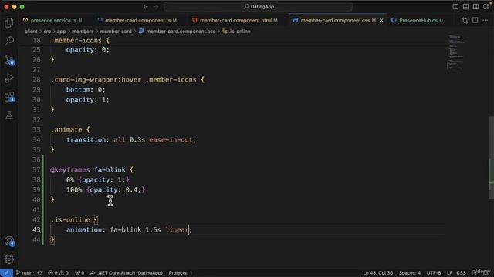Open the Manage gear settings
The width and height of the screenshot is (494, 277).
tap(9, 259)
